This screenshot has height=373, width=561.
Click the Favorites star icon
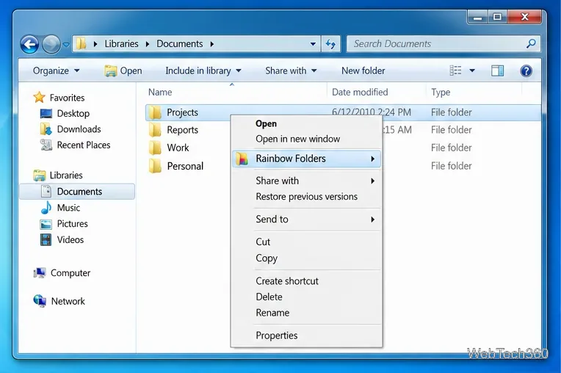(x=39, y=97)
